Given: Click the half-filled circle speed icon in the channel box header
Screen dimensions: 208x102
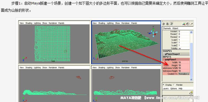Looking at the screenshot, I should click(187, 24).
